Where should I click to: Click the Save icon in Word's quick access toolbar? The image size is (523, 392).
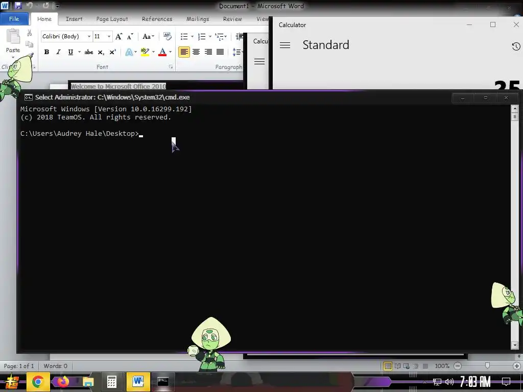18,6
